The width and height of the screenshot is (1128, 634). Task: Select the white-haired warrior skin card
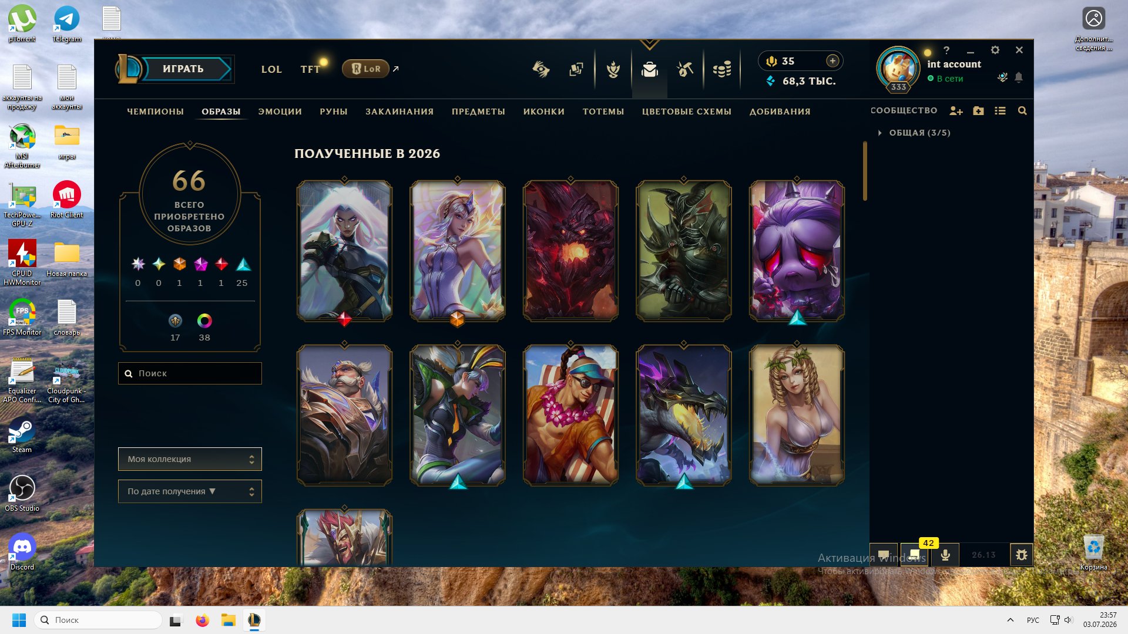tap(344, 251)
